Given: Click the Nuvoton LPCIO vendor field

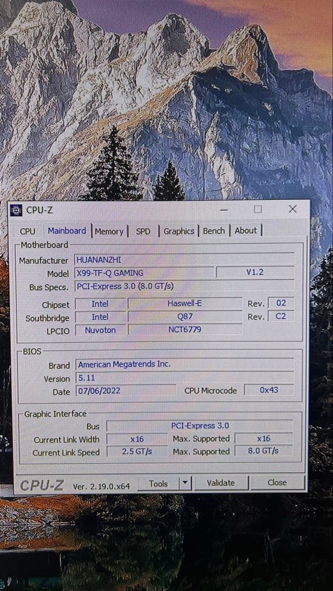Looking at the screenshot, I should point(100,330).
